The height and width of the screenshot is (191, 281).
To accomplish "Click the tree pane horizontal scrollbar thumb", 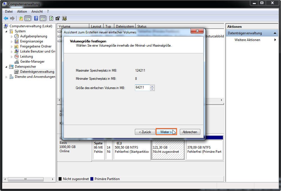I will pos(26,179).
